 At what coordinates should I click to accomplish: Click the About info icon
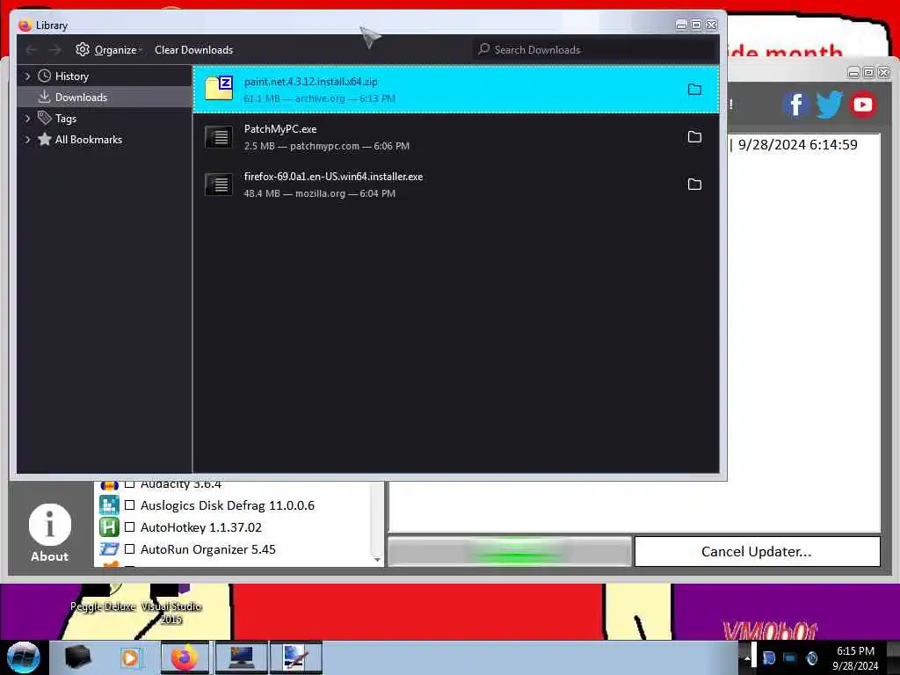point(50,524)
